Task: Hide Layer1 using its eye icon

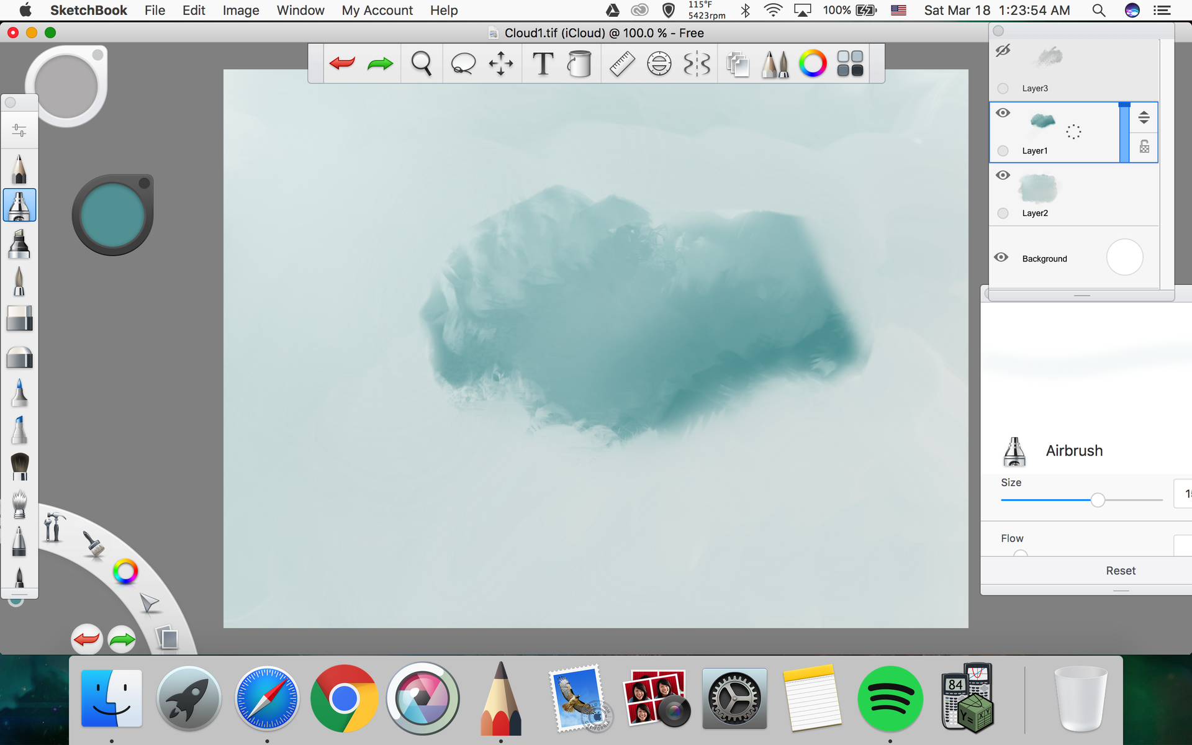Action: [x=1003, y=113]
